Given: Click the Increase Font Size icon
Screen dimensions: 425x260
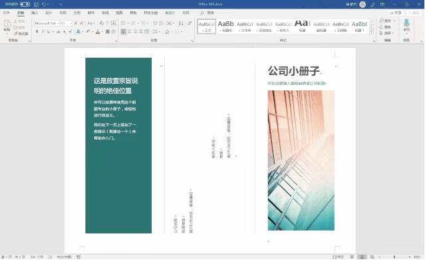Looking at the screenshot, I should (76, 23).
